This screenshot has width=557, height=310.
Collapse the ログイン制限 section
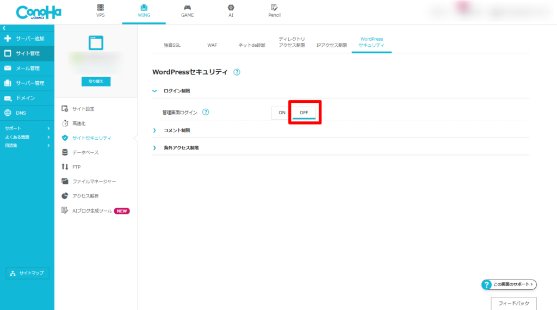tap(154, 91)
